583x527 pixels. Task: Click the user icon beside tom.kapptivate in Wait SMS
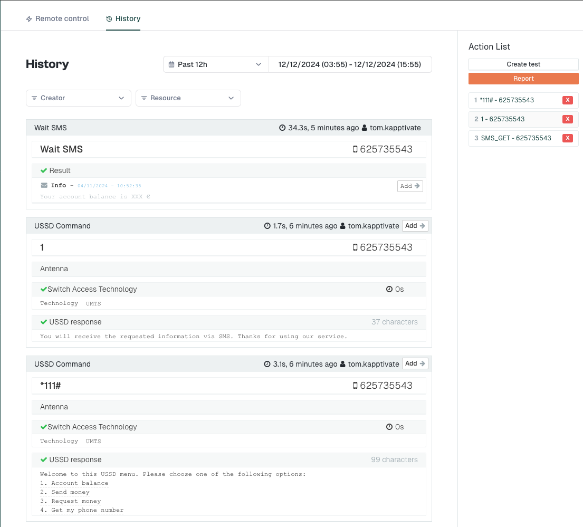[x=365, y=128]
